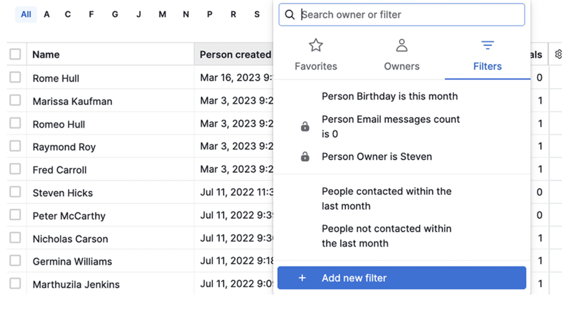
Task: Tick the Marissa Kaufman checkbox
Action: 15,100
